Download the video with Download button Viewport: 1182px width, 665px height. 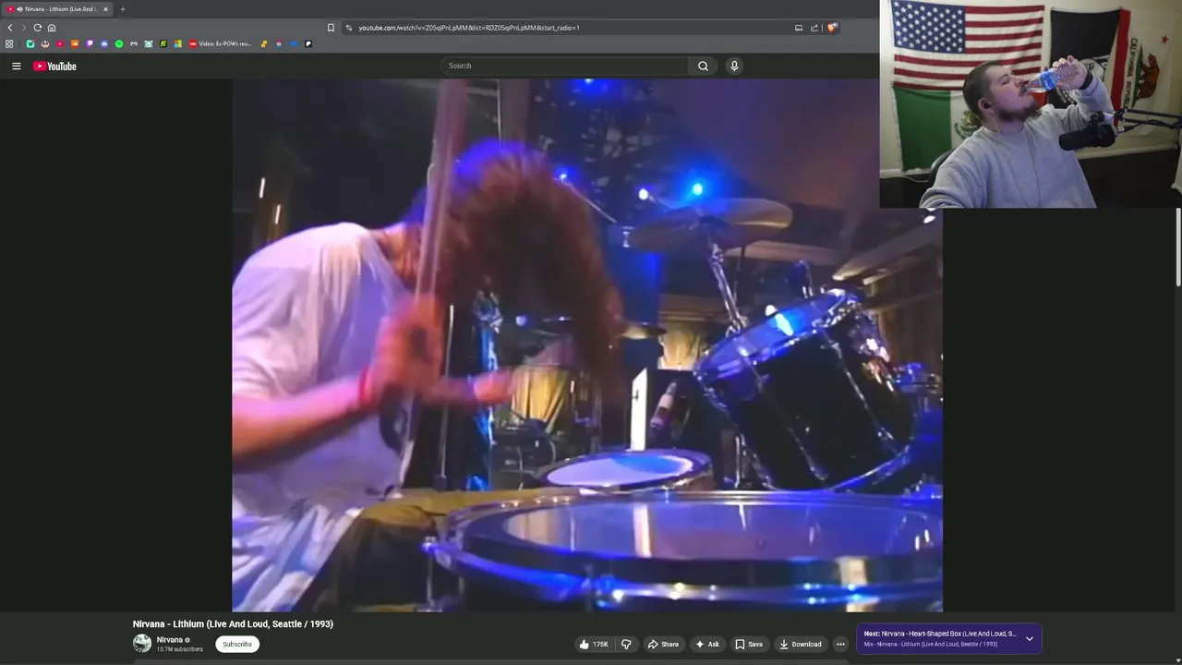tap(800, 644)
